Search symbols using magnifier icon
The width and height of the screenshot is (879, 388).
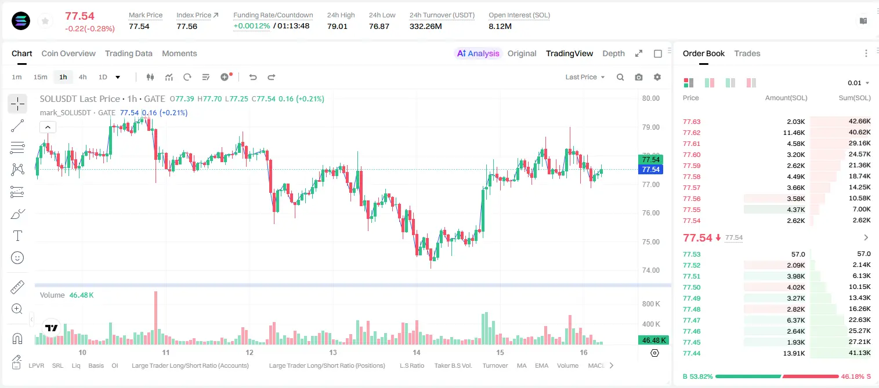[x=620, y=77]
